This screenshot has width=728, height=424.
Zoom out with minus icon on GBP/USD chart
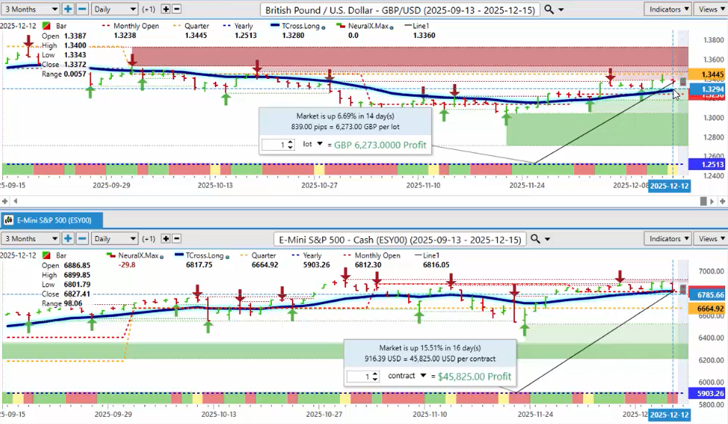point(82,9)
